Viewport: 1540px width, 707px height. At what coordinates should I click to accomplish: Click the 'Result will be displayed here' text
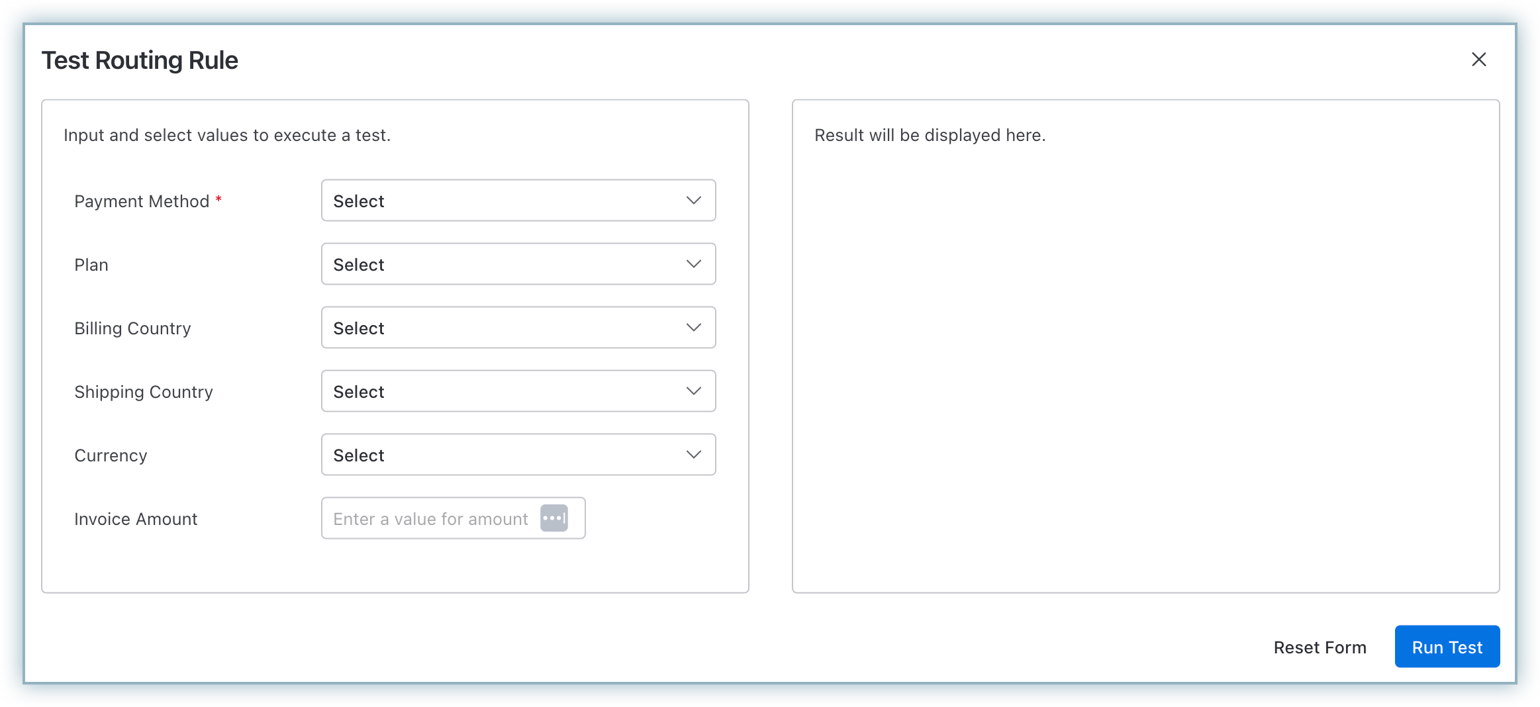pyautogui.click(x=930, y=135)
